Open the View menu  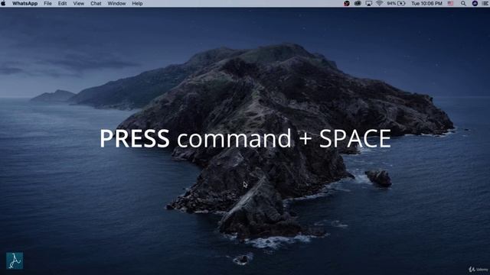[78, 3]
